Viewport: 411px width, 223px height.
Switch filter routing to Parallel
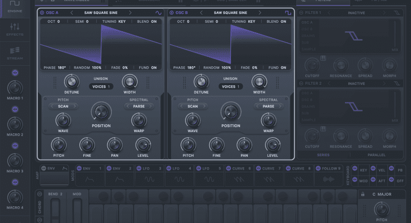coord(377,155)
